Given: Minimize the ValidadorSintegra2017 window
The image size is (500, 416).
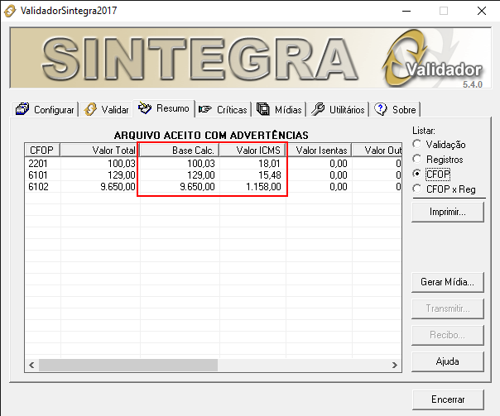Looking at the screenshot, I should click(406, 11).
